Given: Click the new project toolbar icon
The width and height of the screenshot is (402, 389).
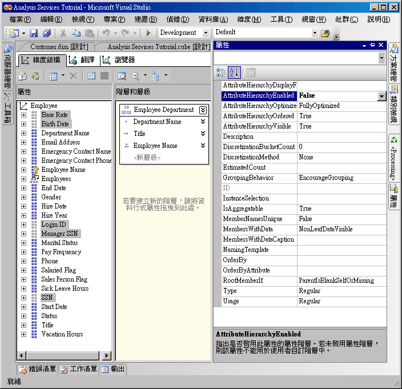Looking at the screenshot, I should point(14,33).
